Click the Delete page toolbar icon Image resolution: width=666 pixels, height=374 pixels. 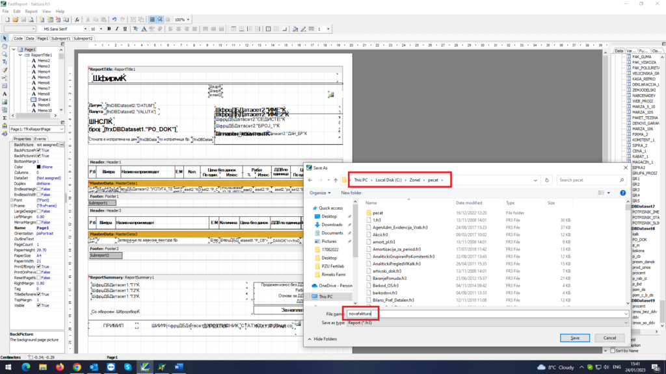(x=58, y=19)
